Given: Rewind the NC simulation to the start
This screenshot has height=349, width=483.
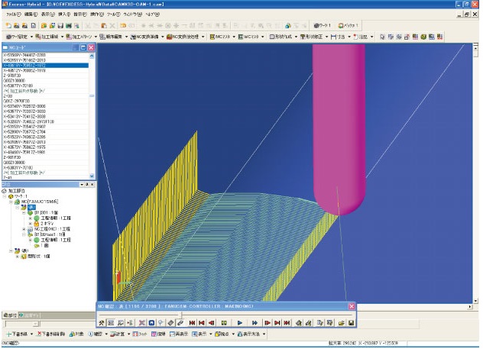Looking at the screenshot, I should pyautogui.click(x=192, y=323).
